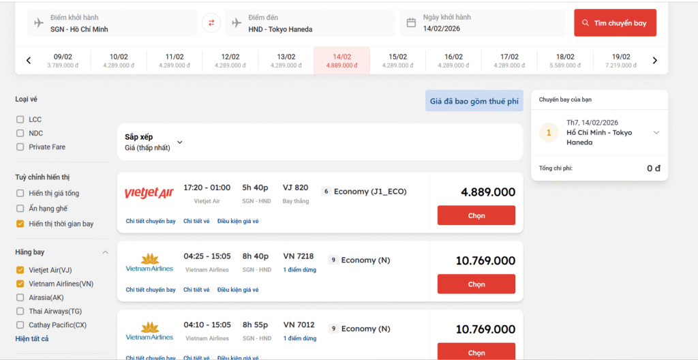Select date tab 11/02

[174, 61]
